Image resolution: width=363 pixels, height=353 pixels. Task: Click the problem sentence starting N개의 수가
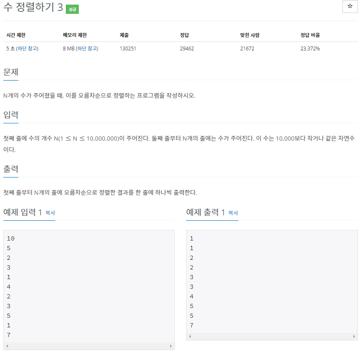pyautogui.click(x=99, y=96)
